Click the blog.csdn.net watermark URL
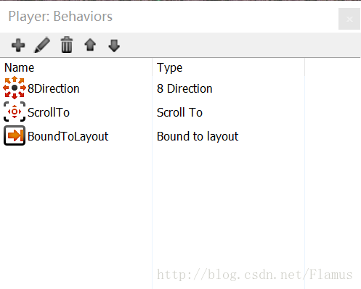361x289 pixels. 255,275
